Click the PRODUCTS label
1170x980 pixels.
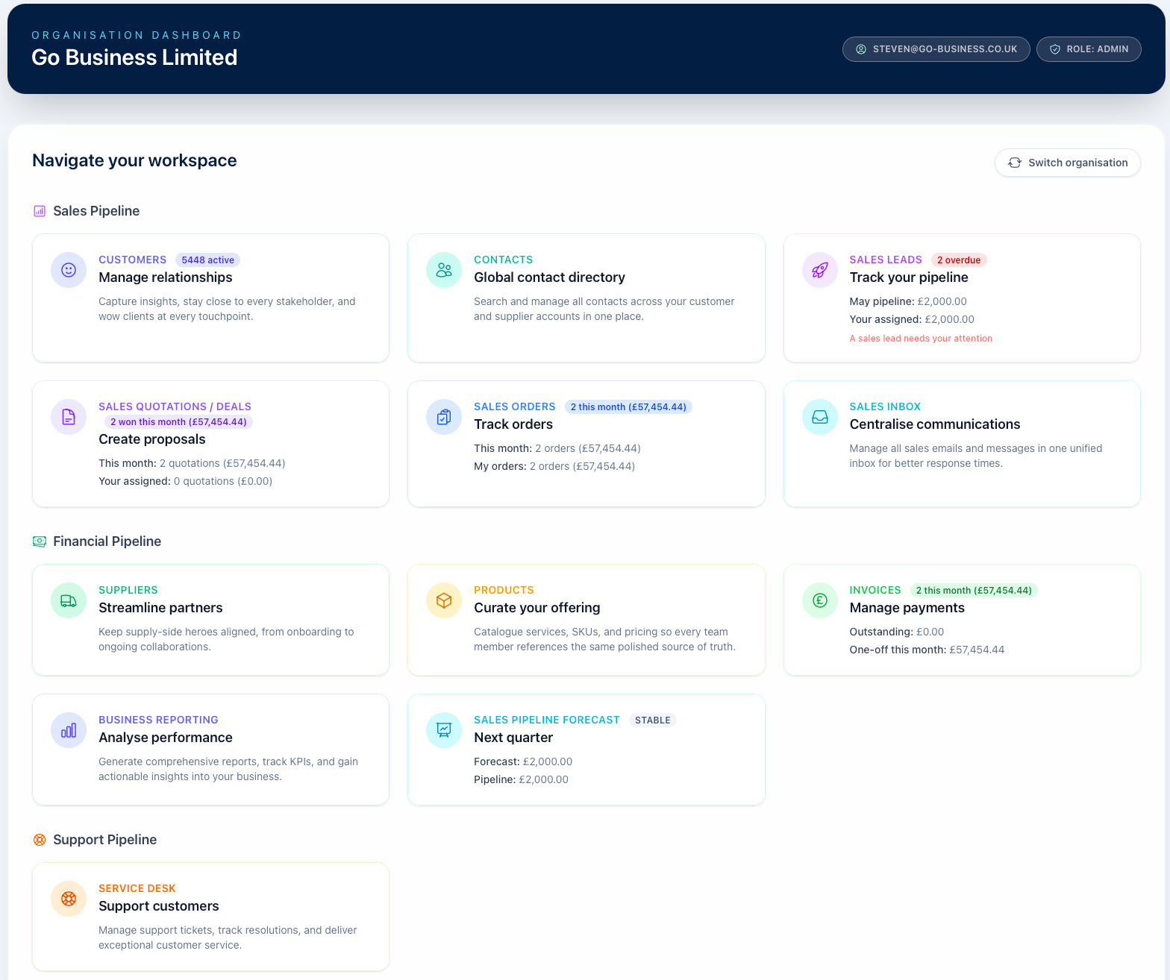click(504, 590)
